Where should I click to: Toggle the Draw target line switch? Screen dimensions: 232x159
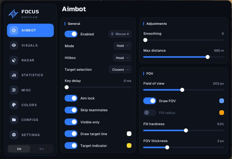71,134
